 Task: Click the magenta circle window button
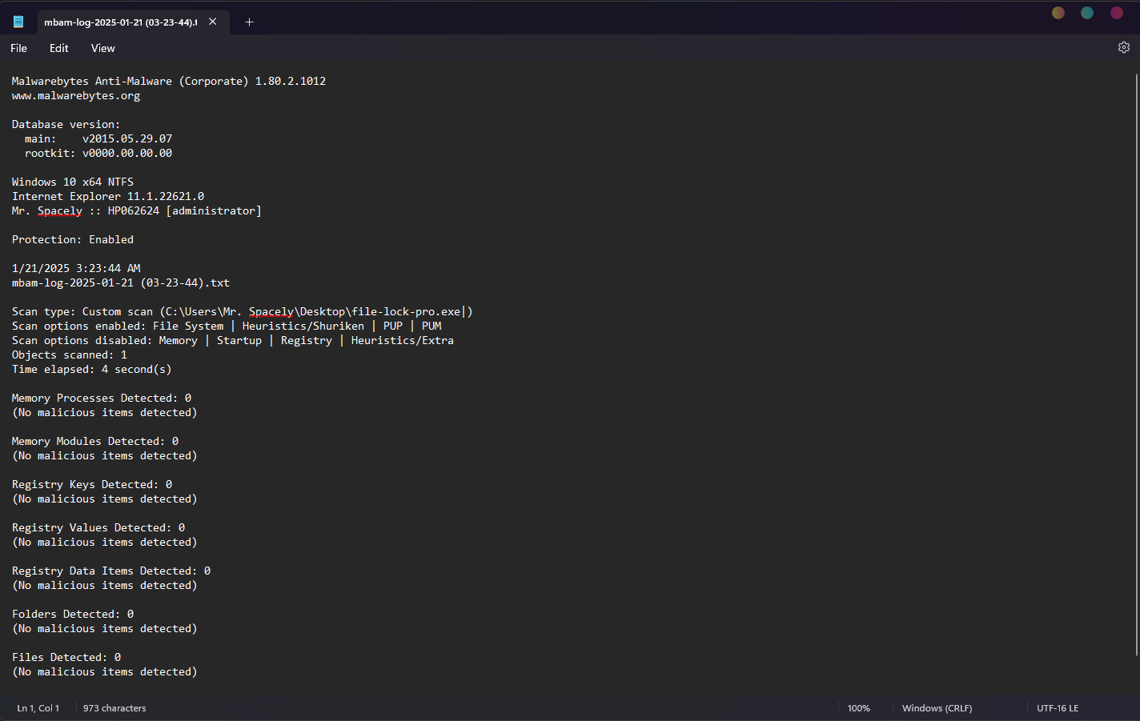pos(1116,13)
